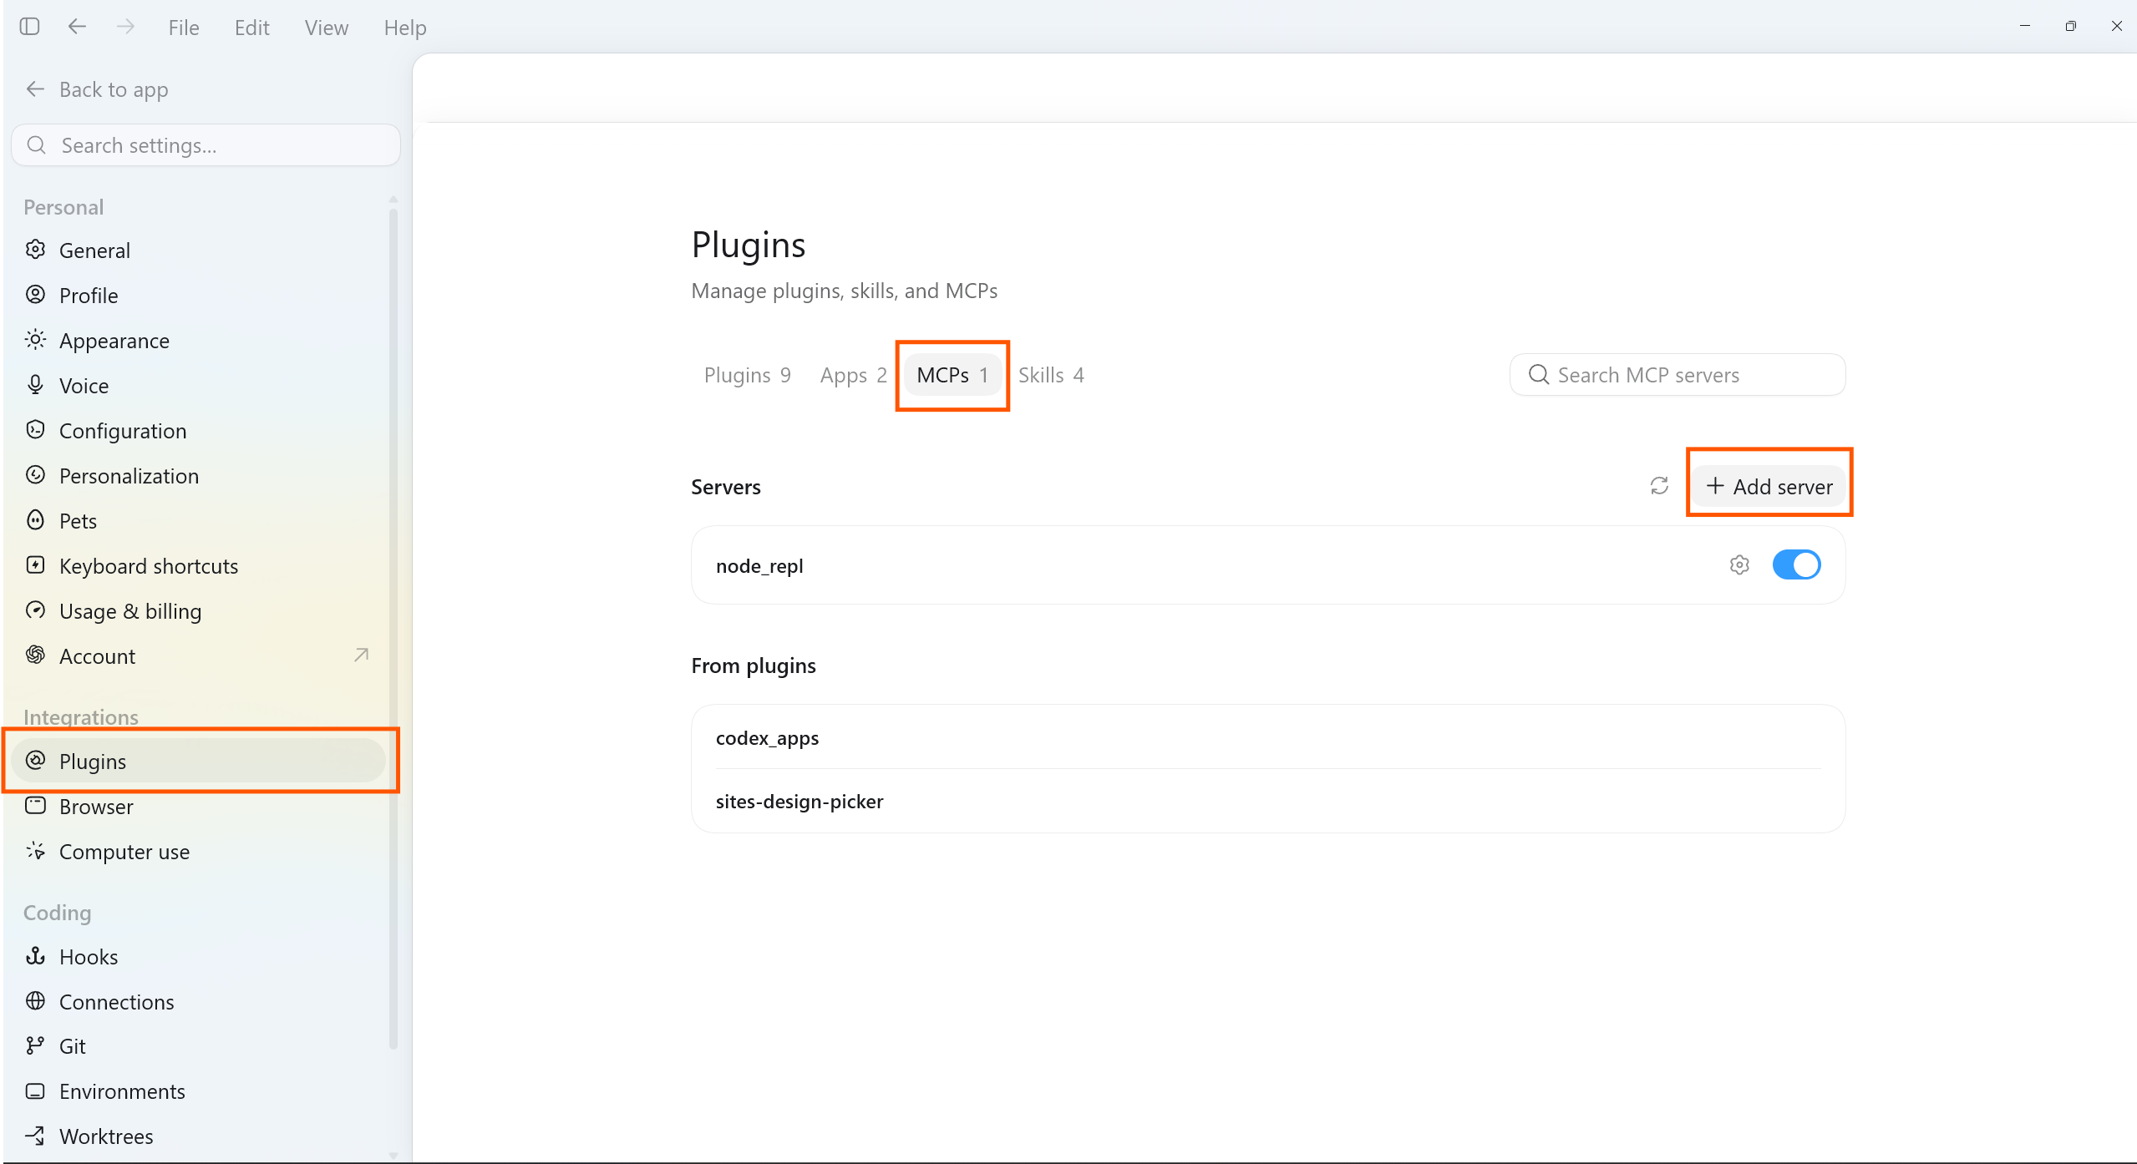This screenshot has height=1164, width=2137.
Task: Click the Profile user icon
Action: coord(35,295)
